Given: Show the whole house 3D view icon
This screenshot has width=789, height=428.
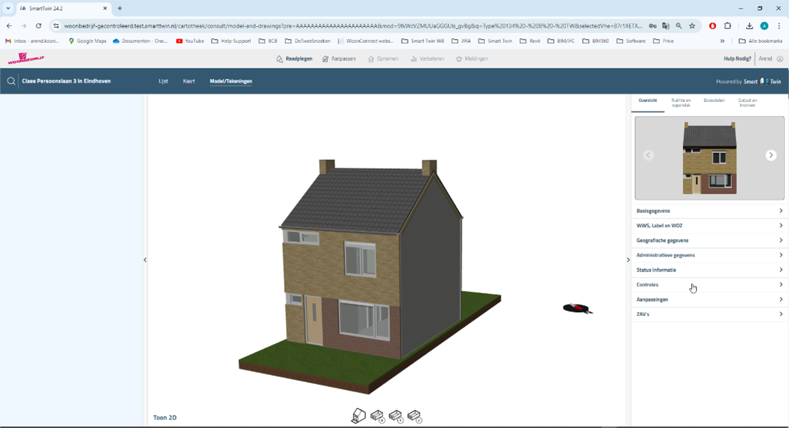Looking at the screenshot, I should click(358, 416).
